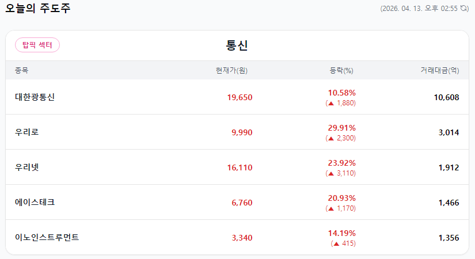
Task: Click the 현재가(원) column header
Action: click(x=232, y=70)
